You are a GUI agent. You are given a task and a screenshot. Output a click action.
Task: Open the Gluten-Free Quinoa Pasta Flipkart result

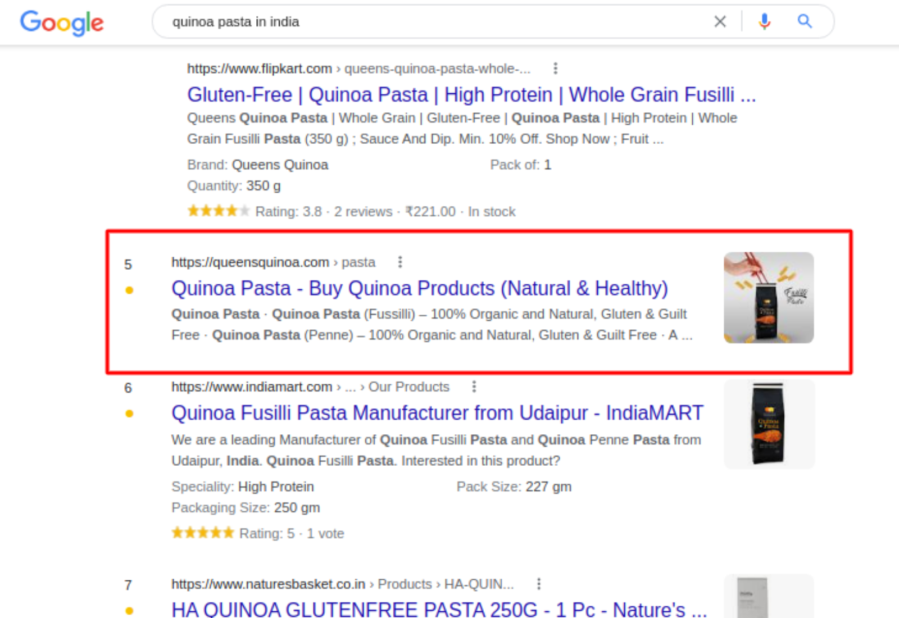471,94
